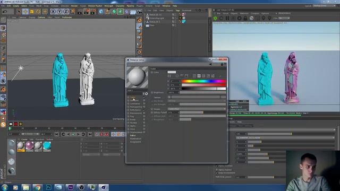
Task: Click the record keyframe red button
Action: pos(101,134)
